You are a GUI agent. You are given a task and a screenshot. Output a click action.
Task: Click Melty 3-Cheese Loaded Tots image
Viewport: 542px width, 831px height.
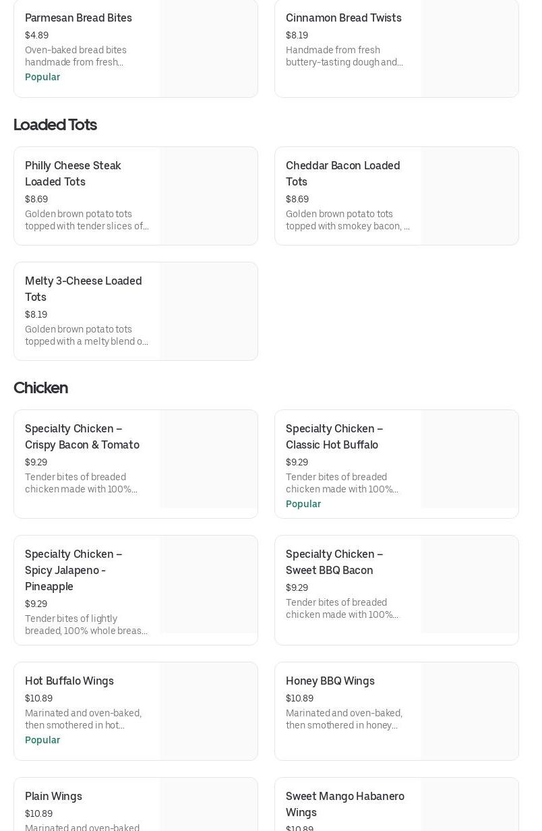208,311
